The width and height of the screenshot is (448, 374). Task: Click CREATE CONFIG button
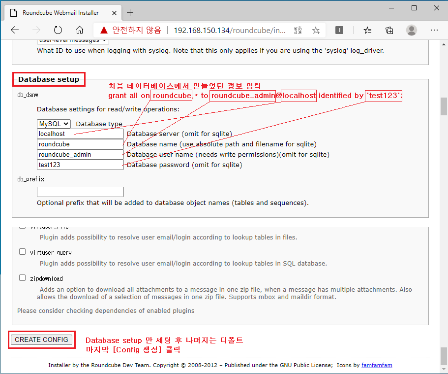(41, 340)
